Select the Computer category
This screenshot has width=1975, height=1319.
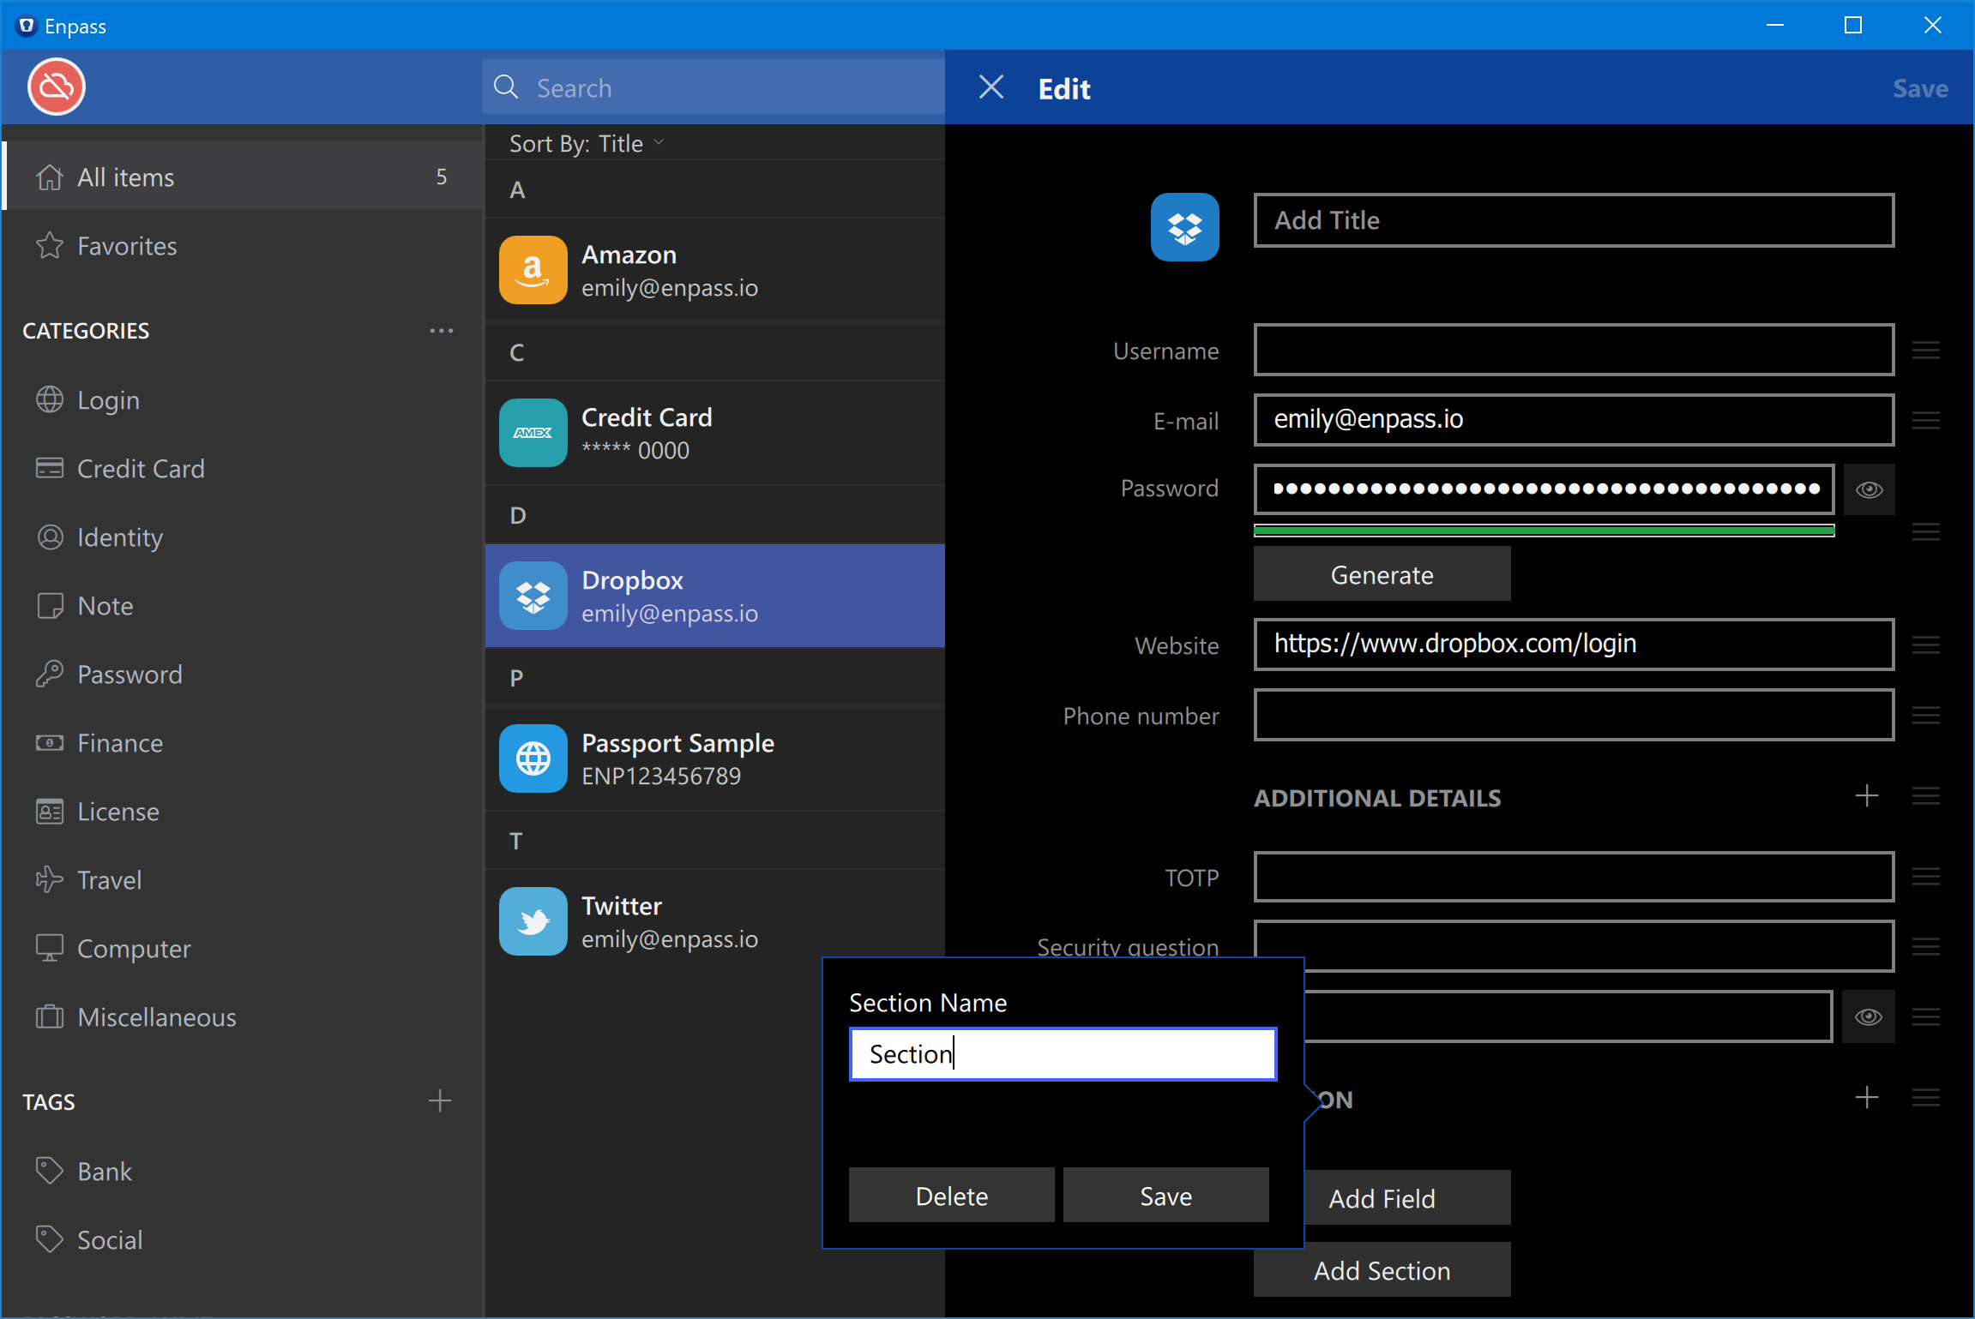(x=243, y=949)
